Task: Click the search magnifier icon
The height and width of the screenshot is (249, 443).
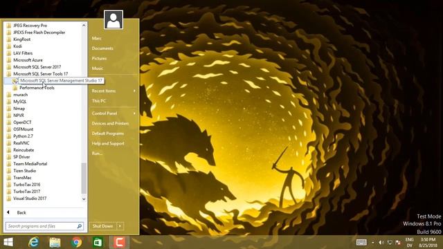Action: pos(80,226)
